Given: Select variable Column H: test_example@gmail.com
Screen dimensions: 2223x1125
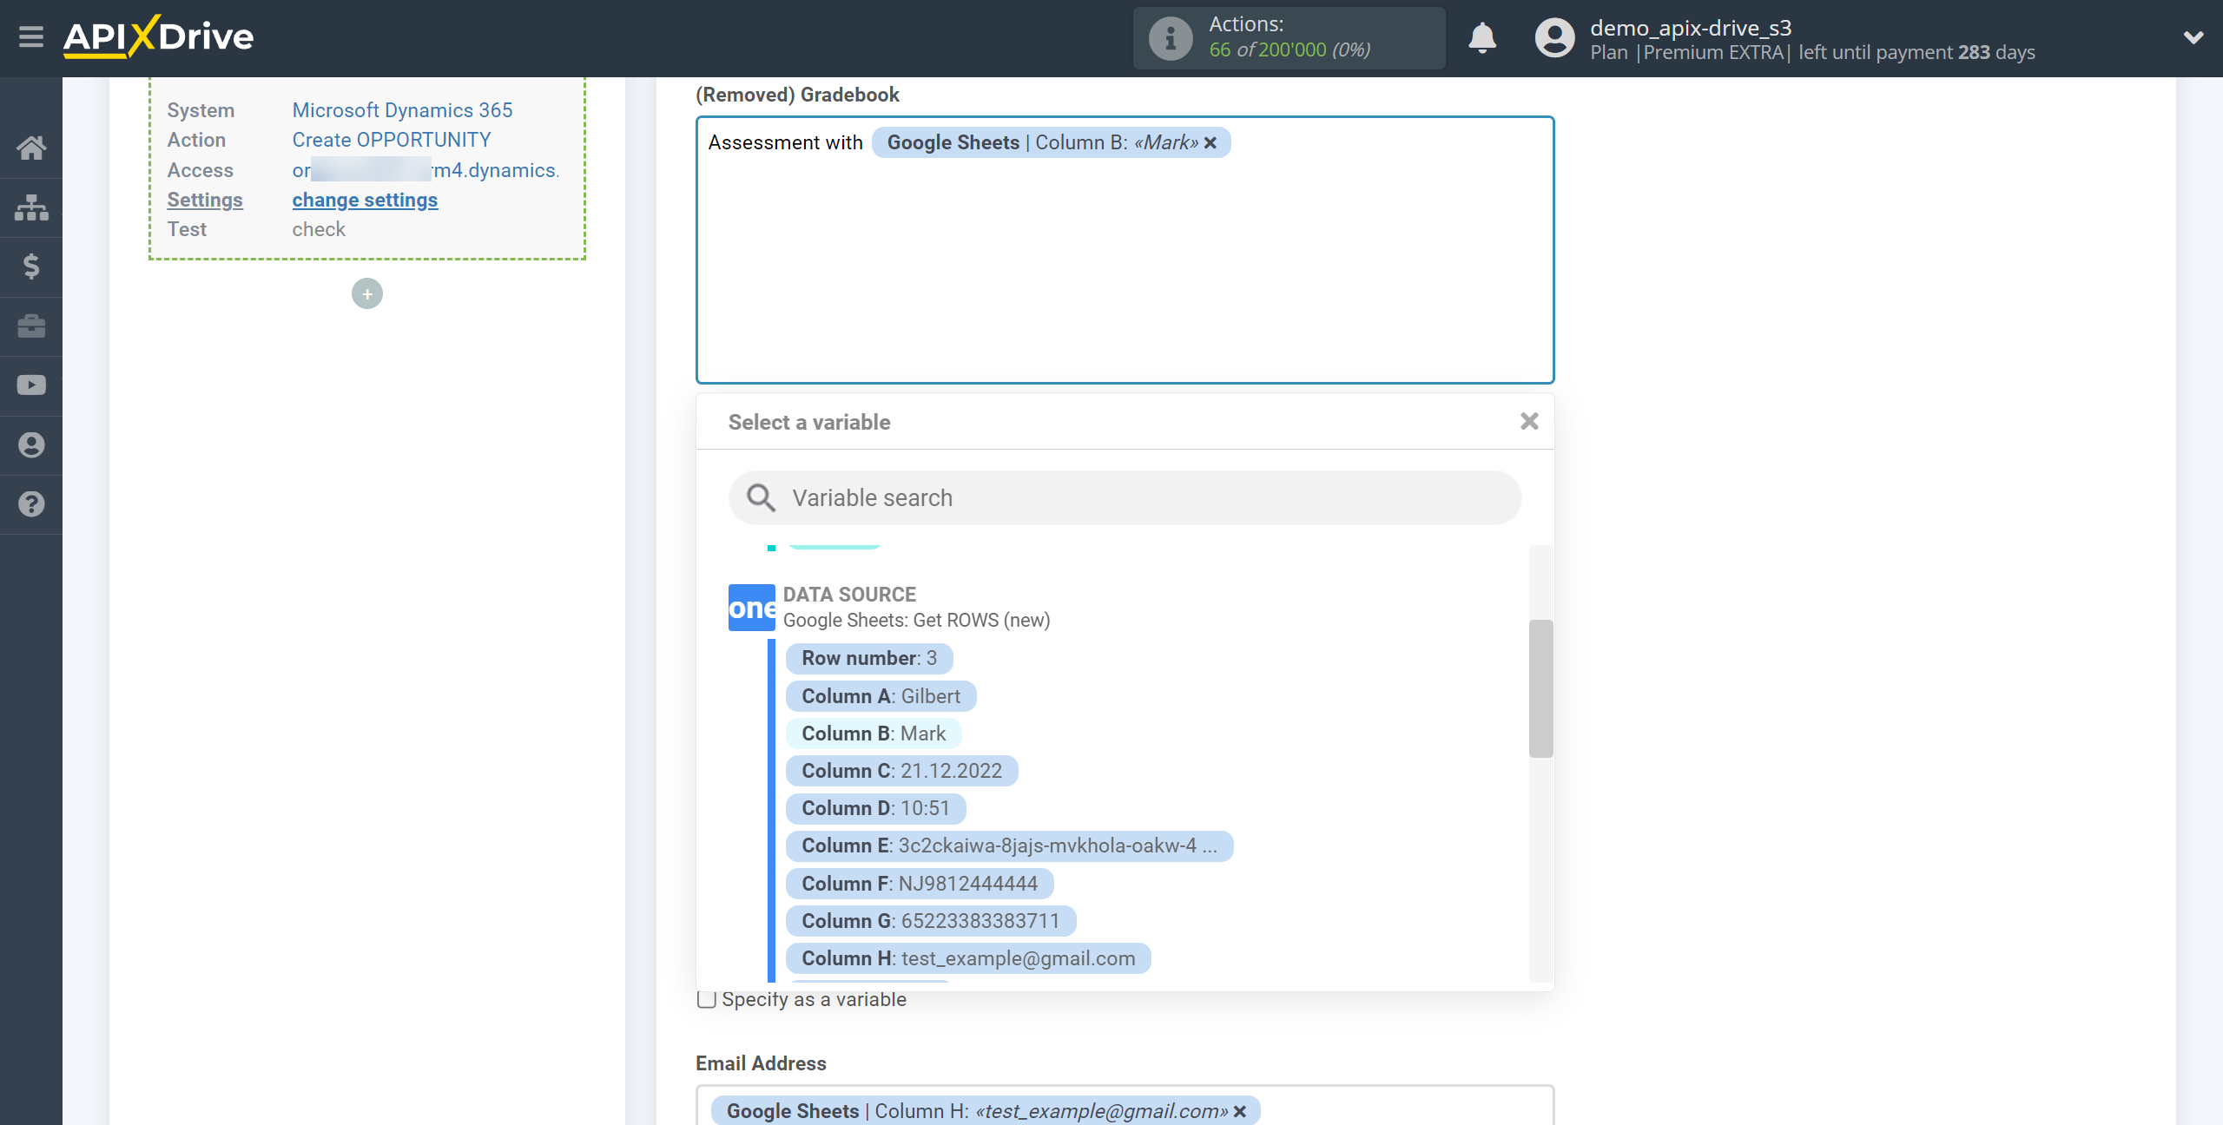Looking at the screenshot, I should coord(968,958).
